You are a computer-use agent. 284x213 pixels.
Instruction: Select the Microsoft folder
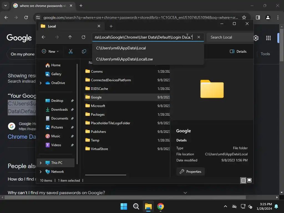click(127, 106)
